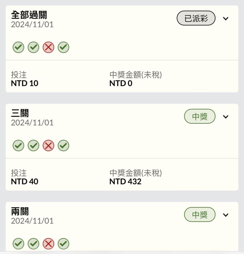Click the 中獎 badge on 兩關 card
244x254 pixels.
click(x=200, y=214)
